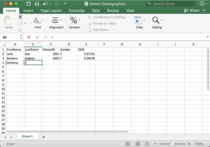Viewport: 210px width, 147px height.
Task: Open the Formulas ribbon tab
Action: coord(77,11)
